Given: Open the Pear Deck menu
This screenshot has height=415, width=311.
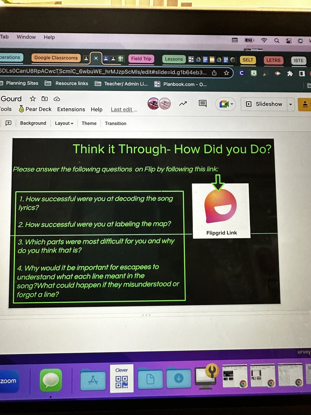Looking at the screenshot, I should click(35, 109).
